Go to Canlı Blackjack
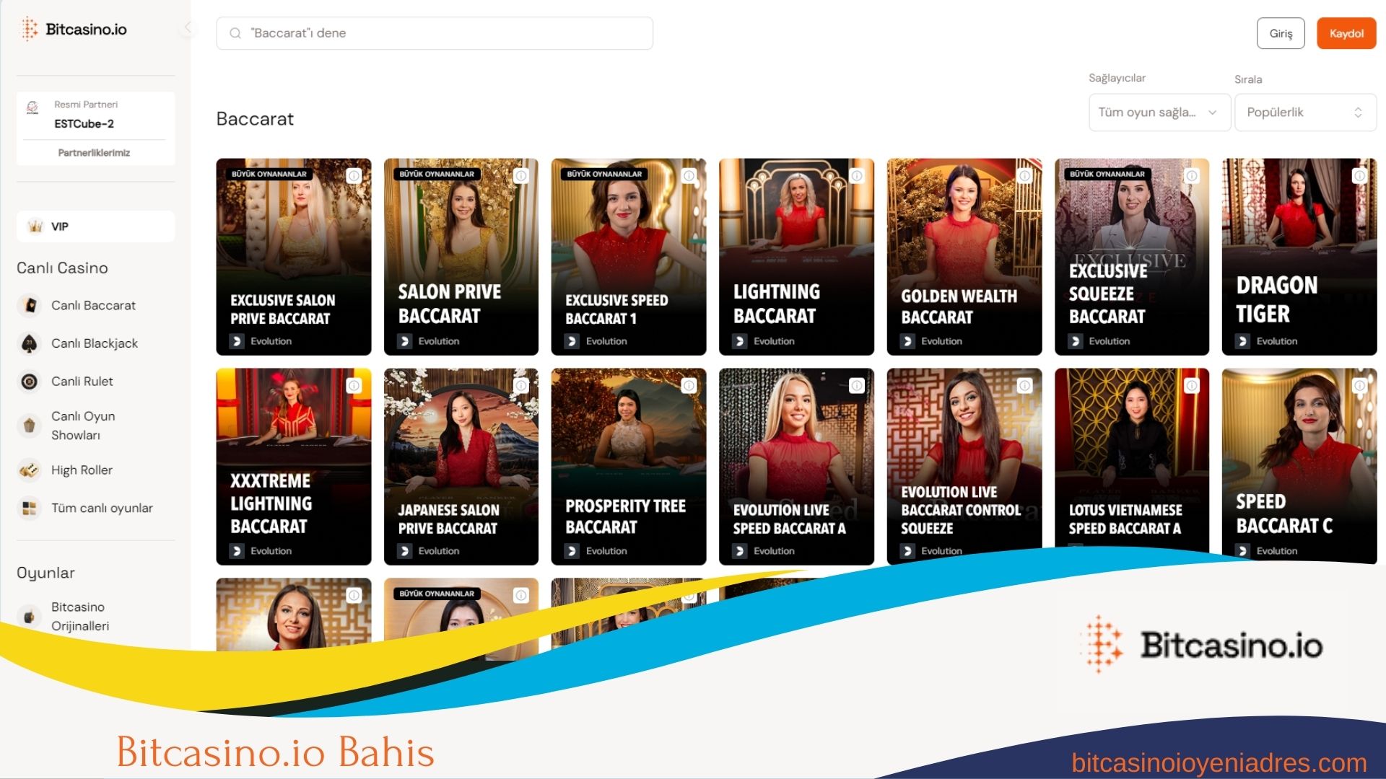Screen dimensions: 1386x779 pos(95,343)
